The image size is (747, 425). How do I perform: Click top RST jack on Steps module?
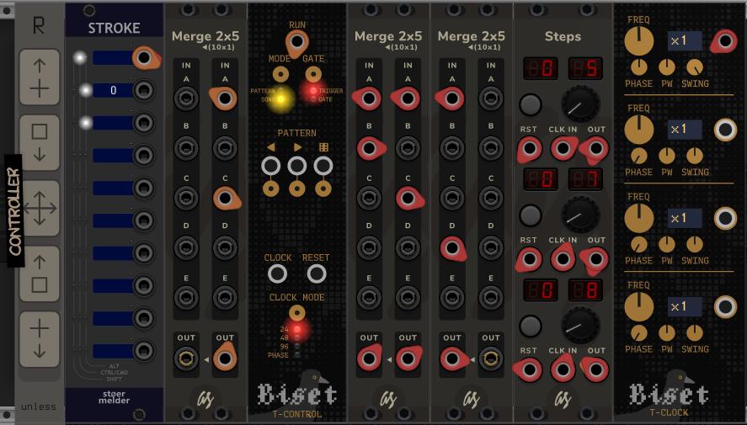(x=529, y=148)
